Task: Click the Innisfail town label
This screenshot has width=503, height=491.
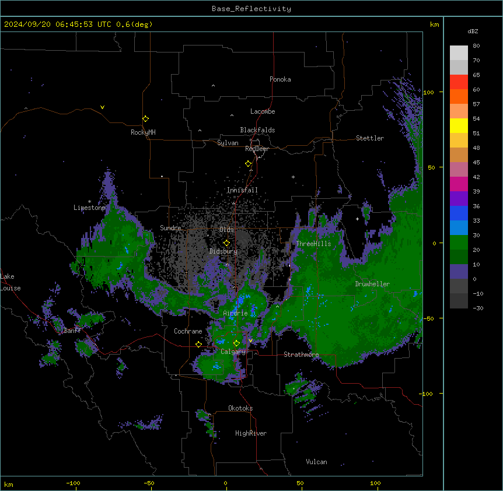Action: pos(242,190)
